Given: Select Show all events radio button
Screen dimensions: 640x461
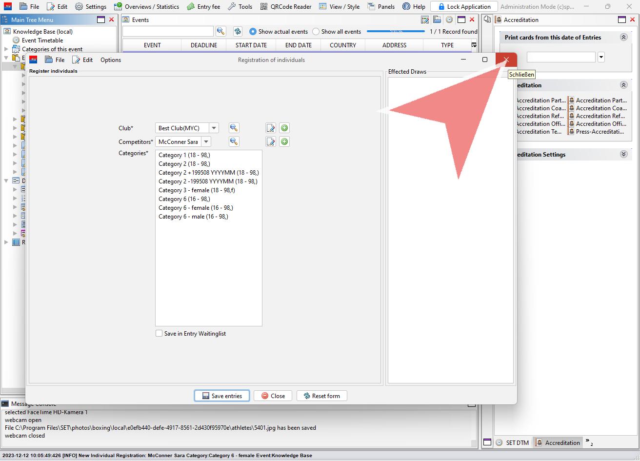Looking at the screenshot, I should tap(316, 32).
